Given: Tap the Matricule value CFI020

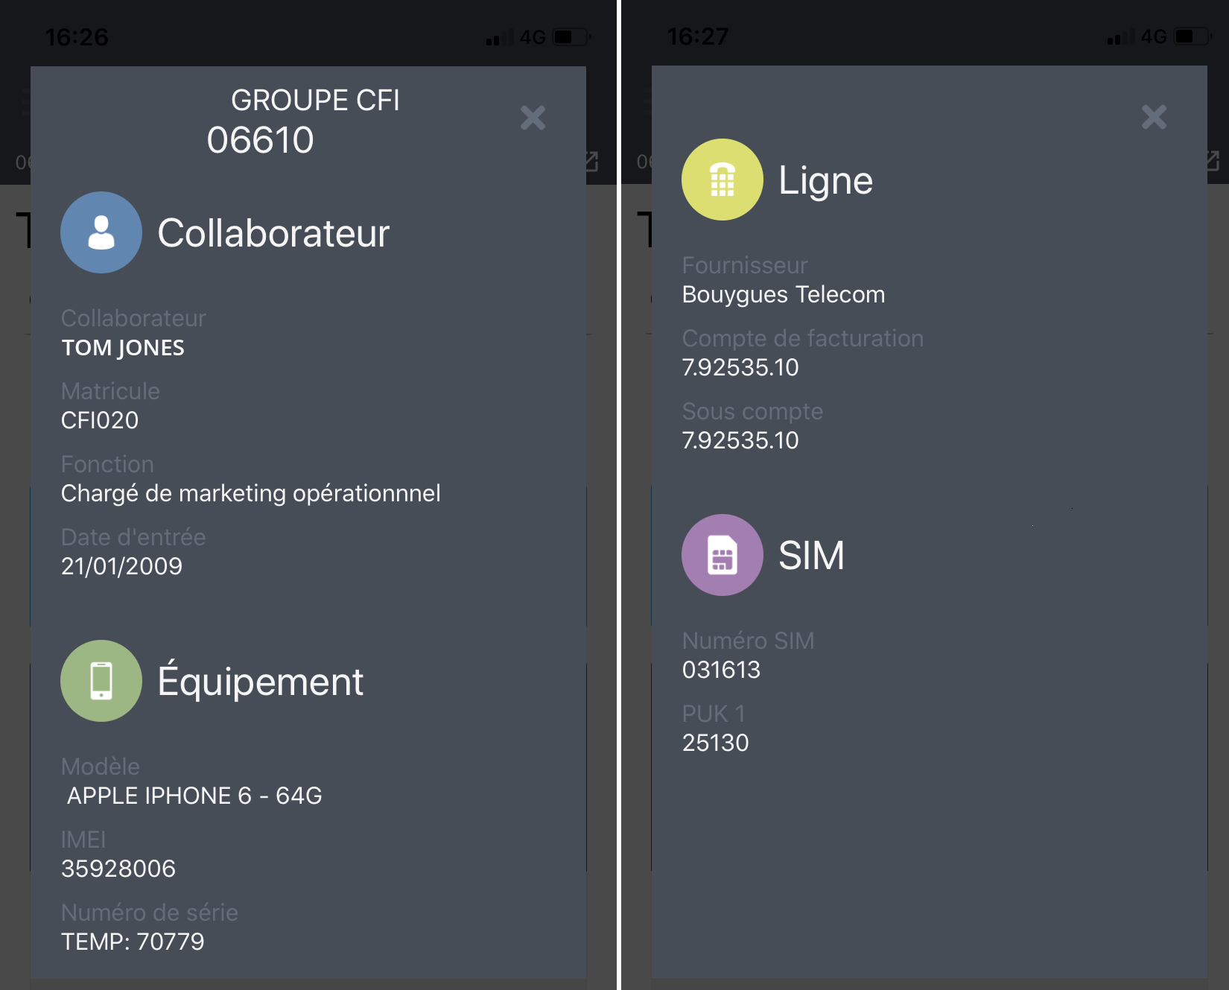Looking at the screenshot, I should point(100,421).
